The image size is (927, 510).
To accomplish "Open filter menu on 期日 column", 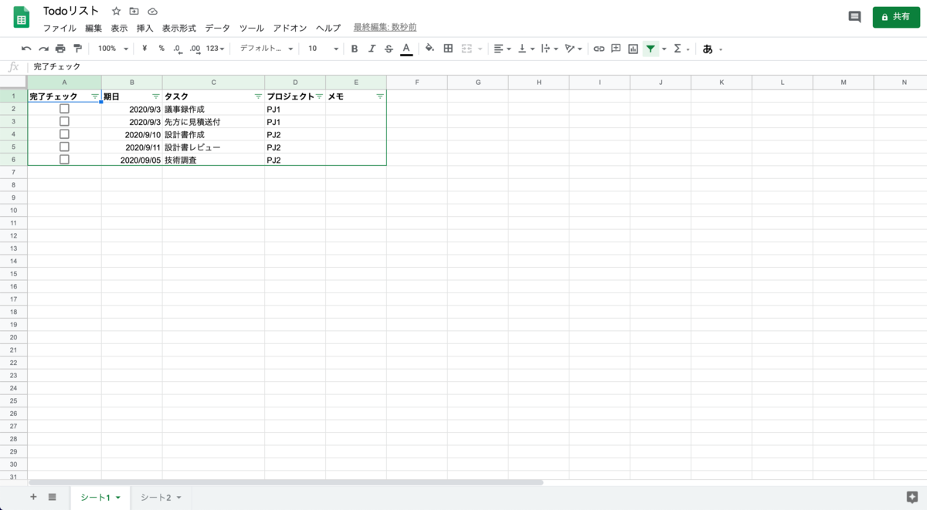I will (156, 96).
